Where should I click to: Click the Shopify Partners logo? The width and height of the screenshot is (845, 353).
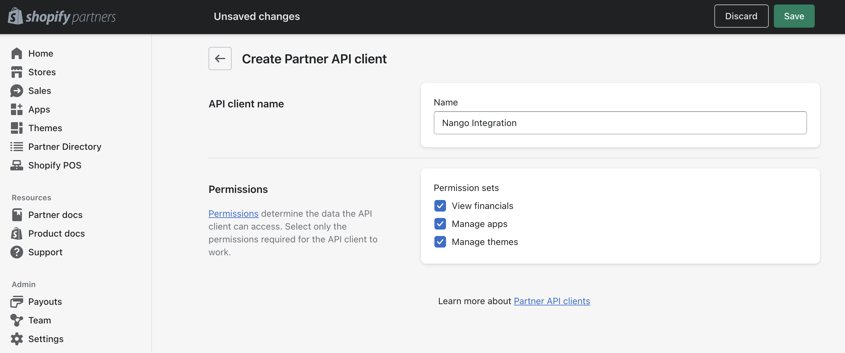pos(62,16)
